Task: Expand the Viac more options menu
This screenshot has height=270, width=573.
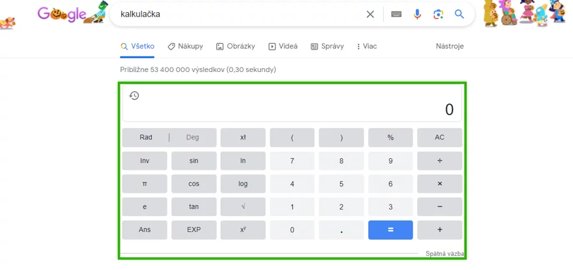Action: coord(366,46)
